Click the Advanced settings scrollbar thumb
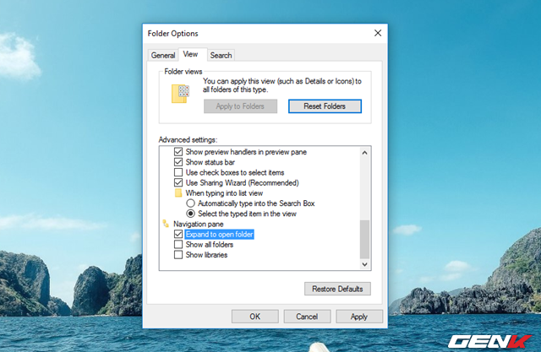This screenshot has width=541, height=352. (364, 240)
